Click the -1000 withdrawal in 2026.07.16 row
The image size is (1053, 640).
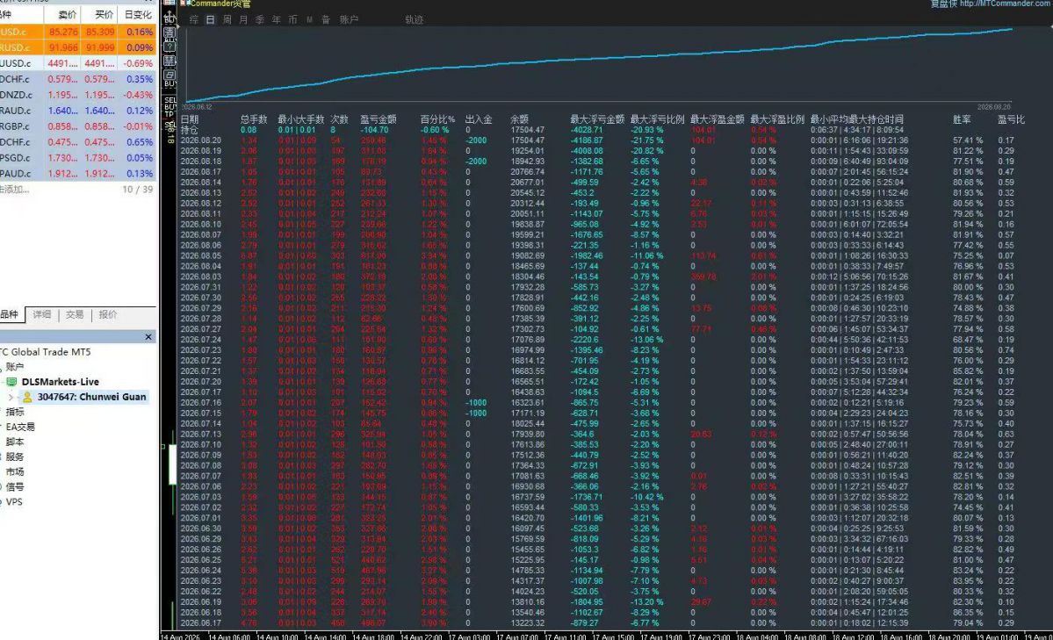pyautogui.click(x=476, y=403)
